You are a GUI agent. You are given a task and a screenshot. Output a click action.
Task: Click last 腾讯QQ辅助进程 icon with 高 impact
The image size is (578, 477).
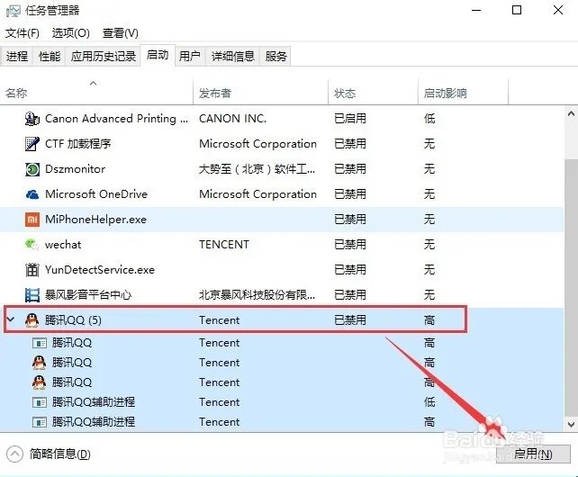click(39, 422)
